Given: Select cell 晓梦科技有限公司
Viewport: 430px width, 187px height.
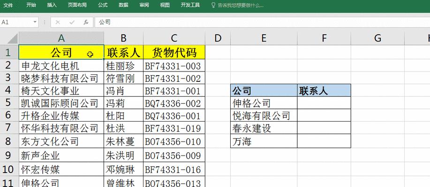Looking at the screenshot, I should 61,78.
